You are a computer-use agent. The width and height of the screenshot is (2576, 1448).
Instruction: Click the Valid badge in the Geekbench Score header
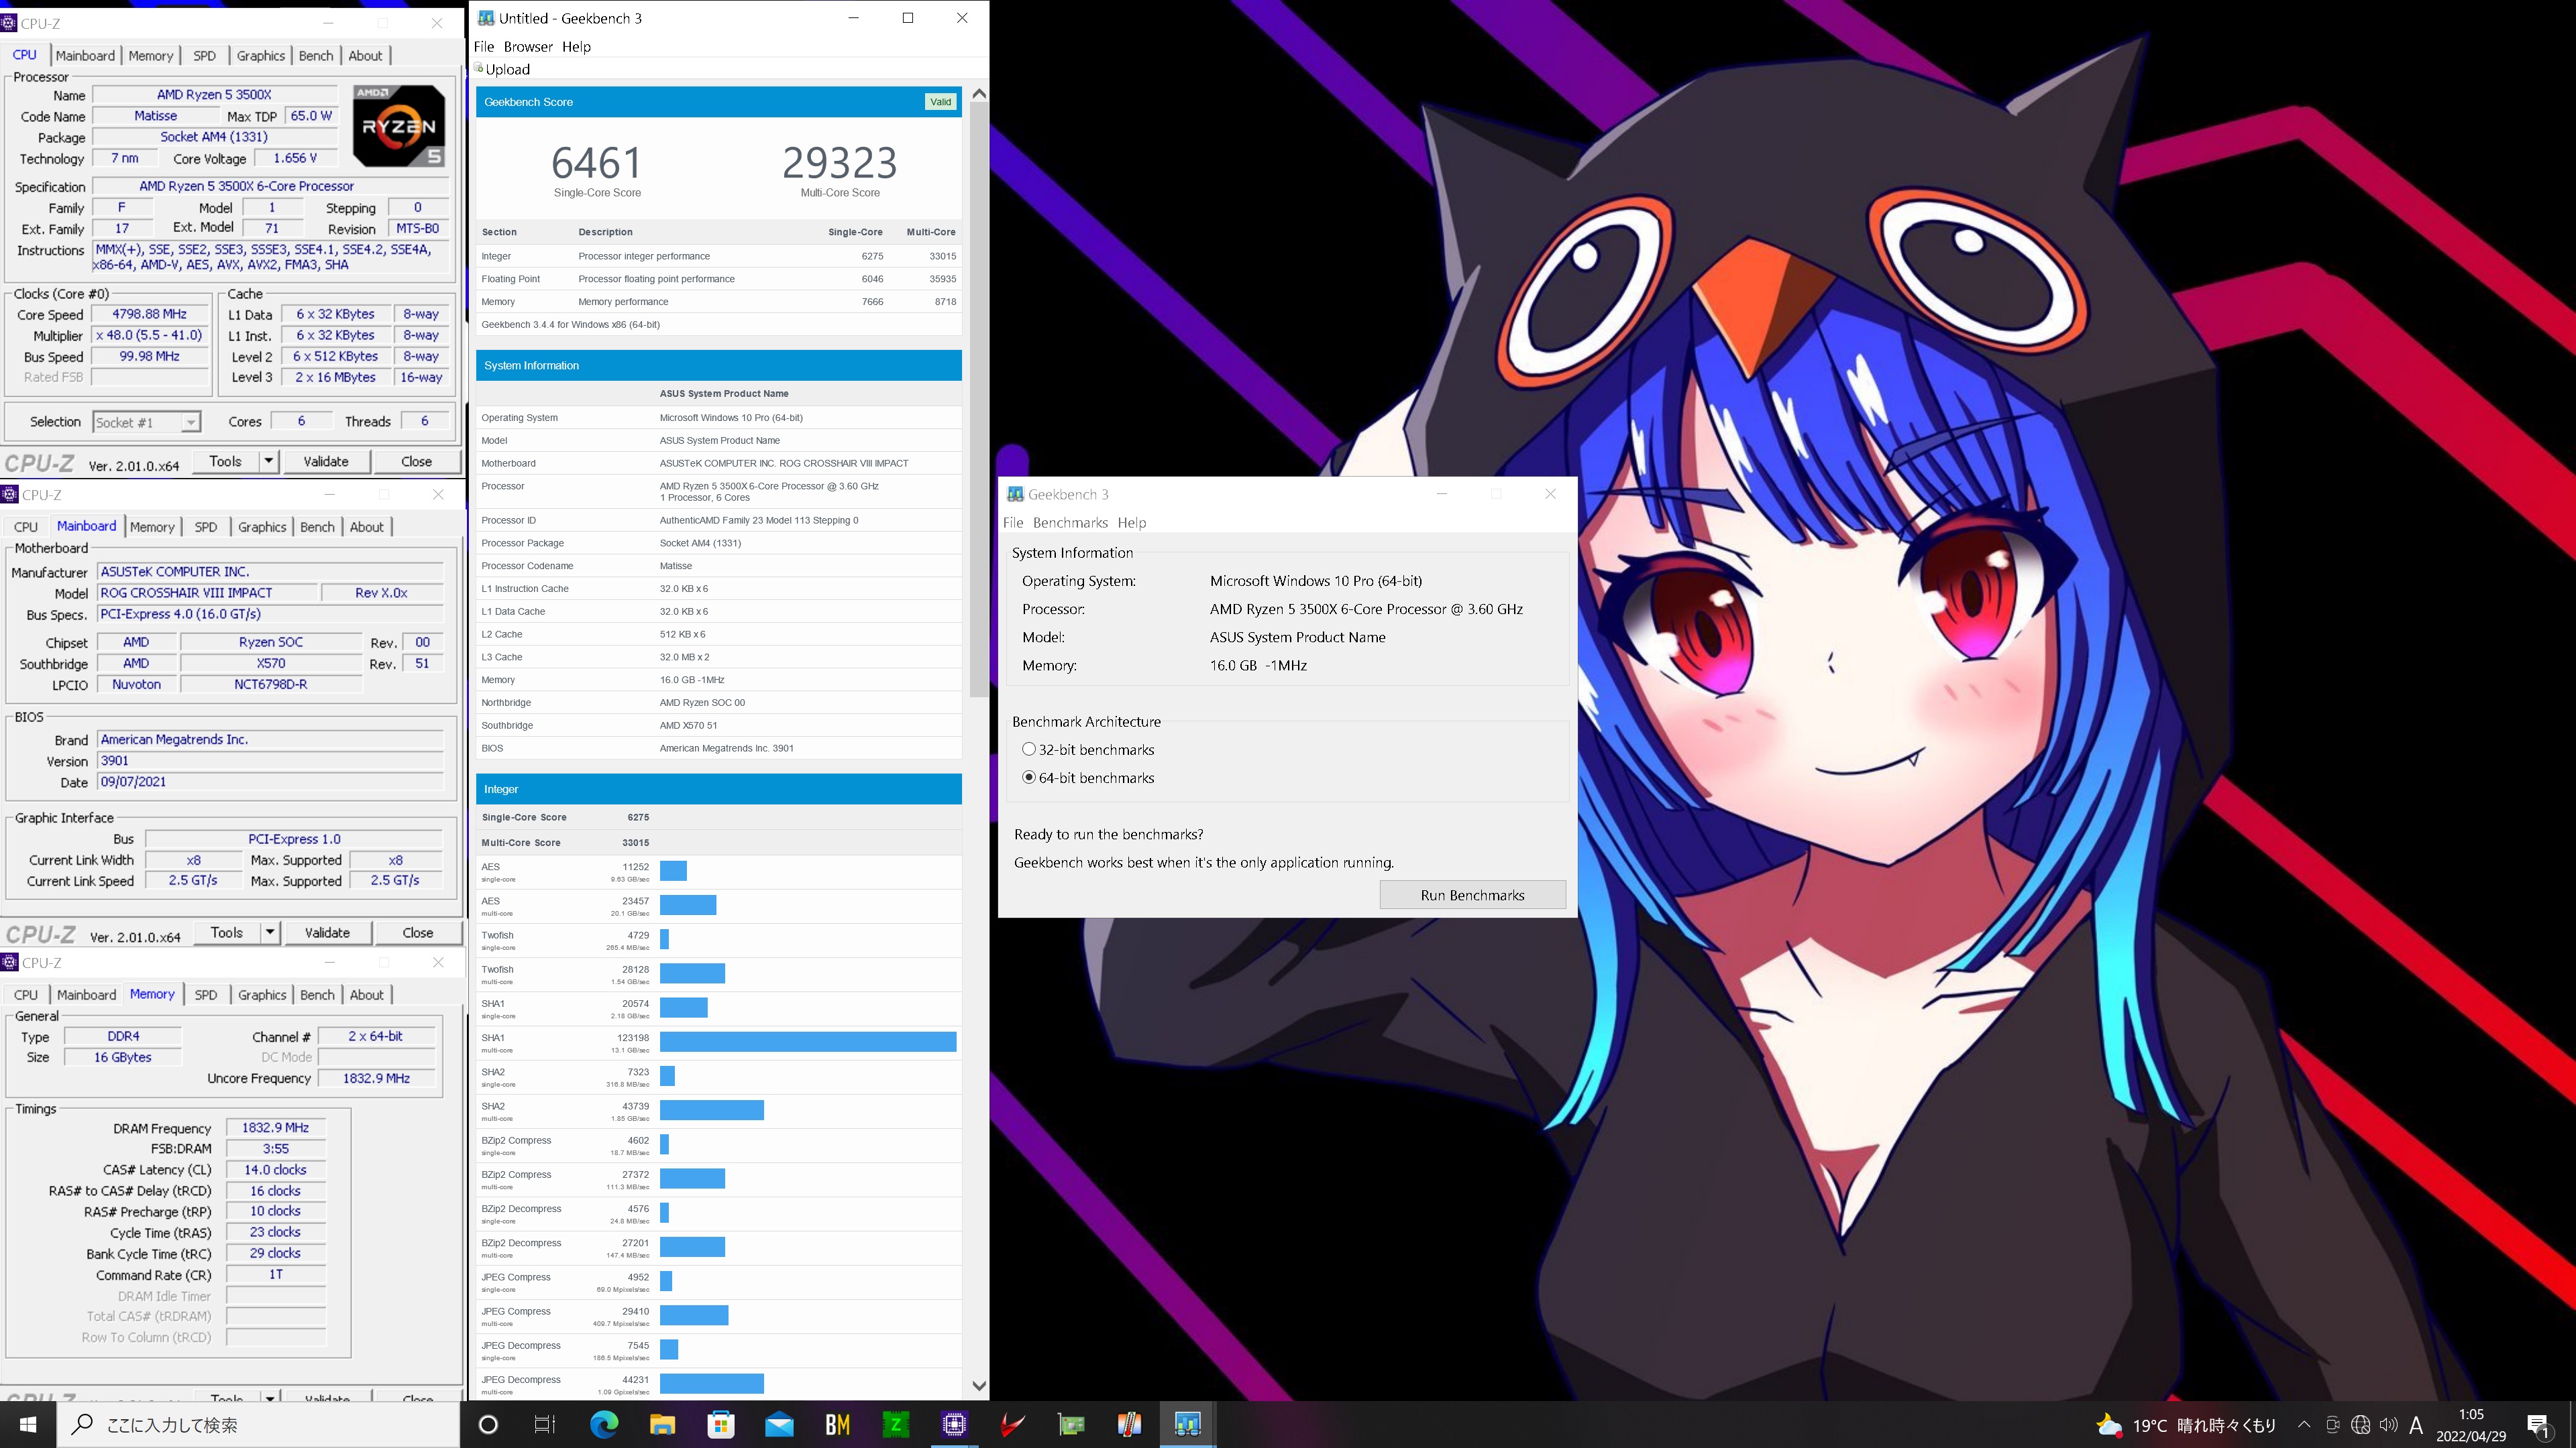[x=940, y=102]
